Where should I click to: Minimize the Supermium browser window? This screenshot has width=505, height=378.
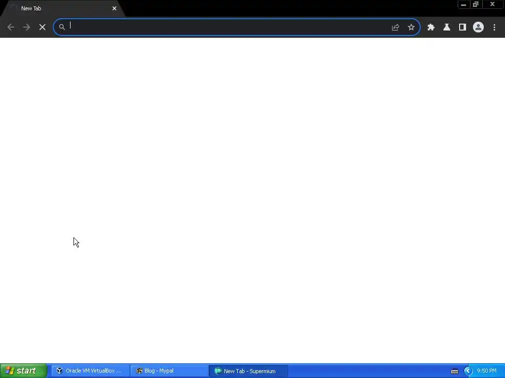pyautogui.click(x=464, y=4)
